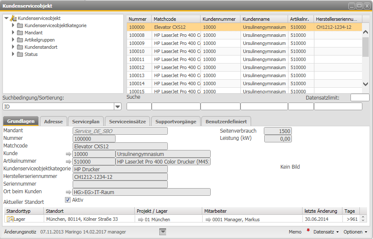
Task: Follow the link arrow next to Artikelnummer
Action: [68, 161]
